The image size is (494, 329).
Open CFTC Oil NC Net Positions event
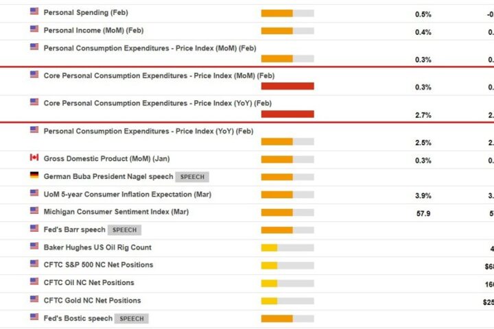pos(89,283)
